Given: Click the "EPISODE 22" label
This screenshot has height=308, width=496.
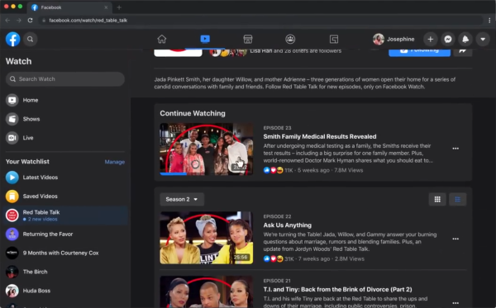Looking at the screenshot, I should click(277, 216).
